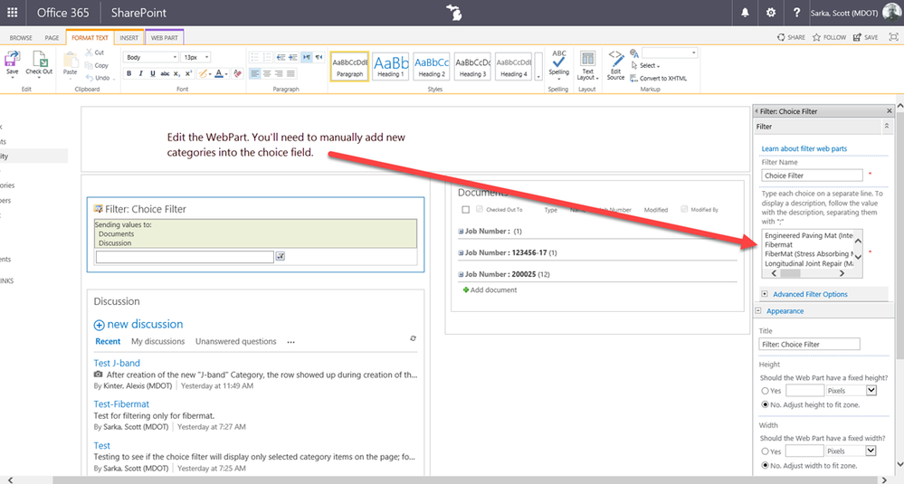Screen dimensions: 904x484
Task: Switch to the FORMAT TEXT tab
Action: pyautogui.click(x=90, y=38)
